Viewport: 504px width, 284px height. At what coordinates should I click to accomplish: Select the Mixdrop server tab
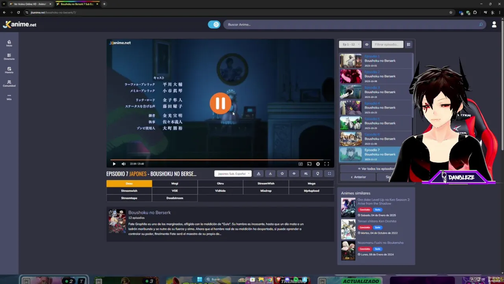click(266, 191)
